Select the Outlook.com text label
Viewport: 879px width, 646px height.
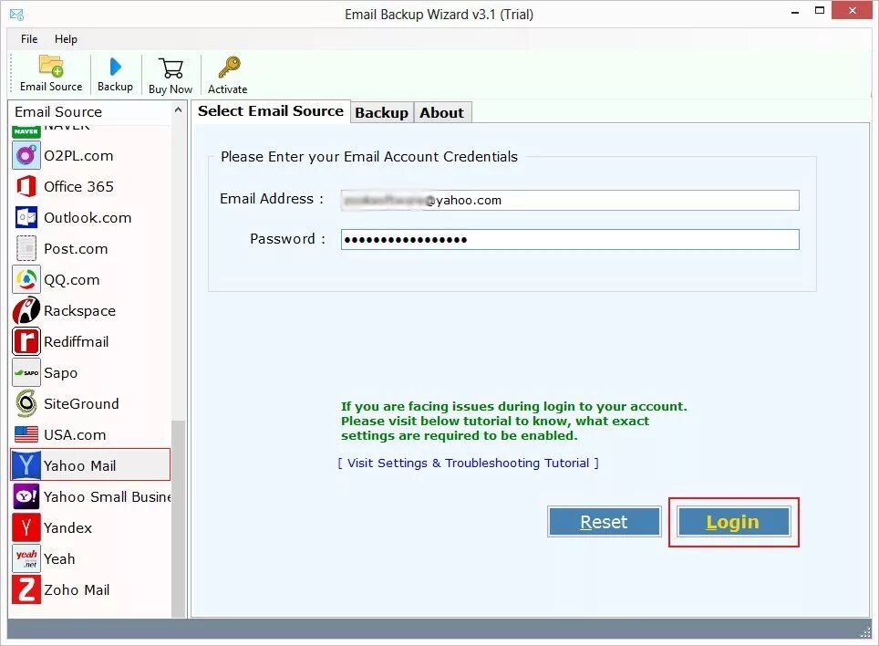point(88,217)
